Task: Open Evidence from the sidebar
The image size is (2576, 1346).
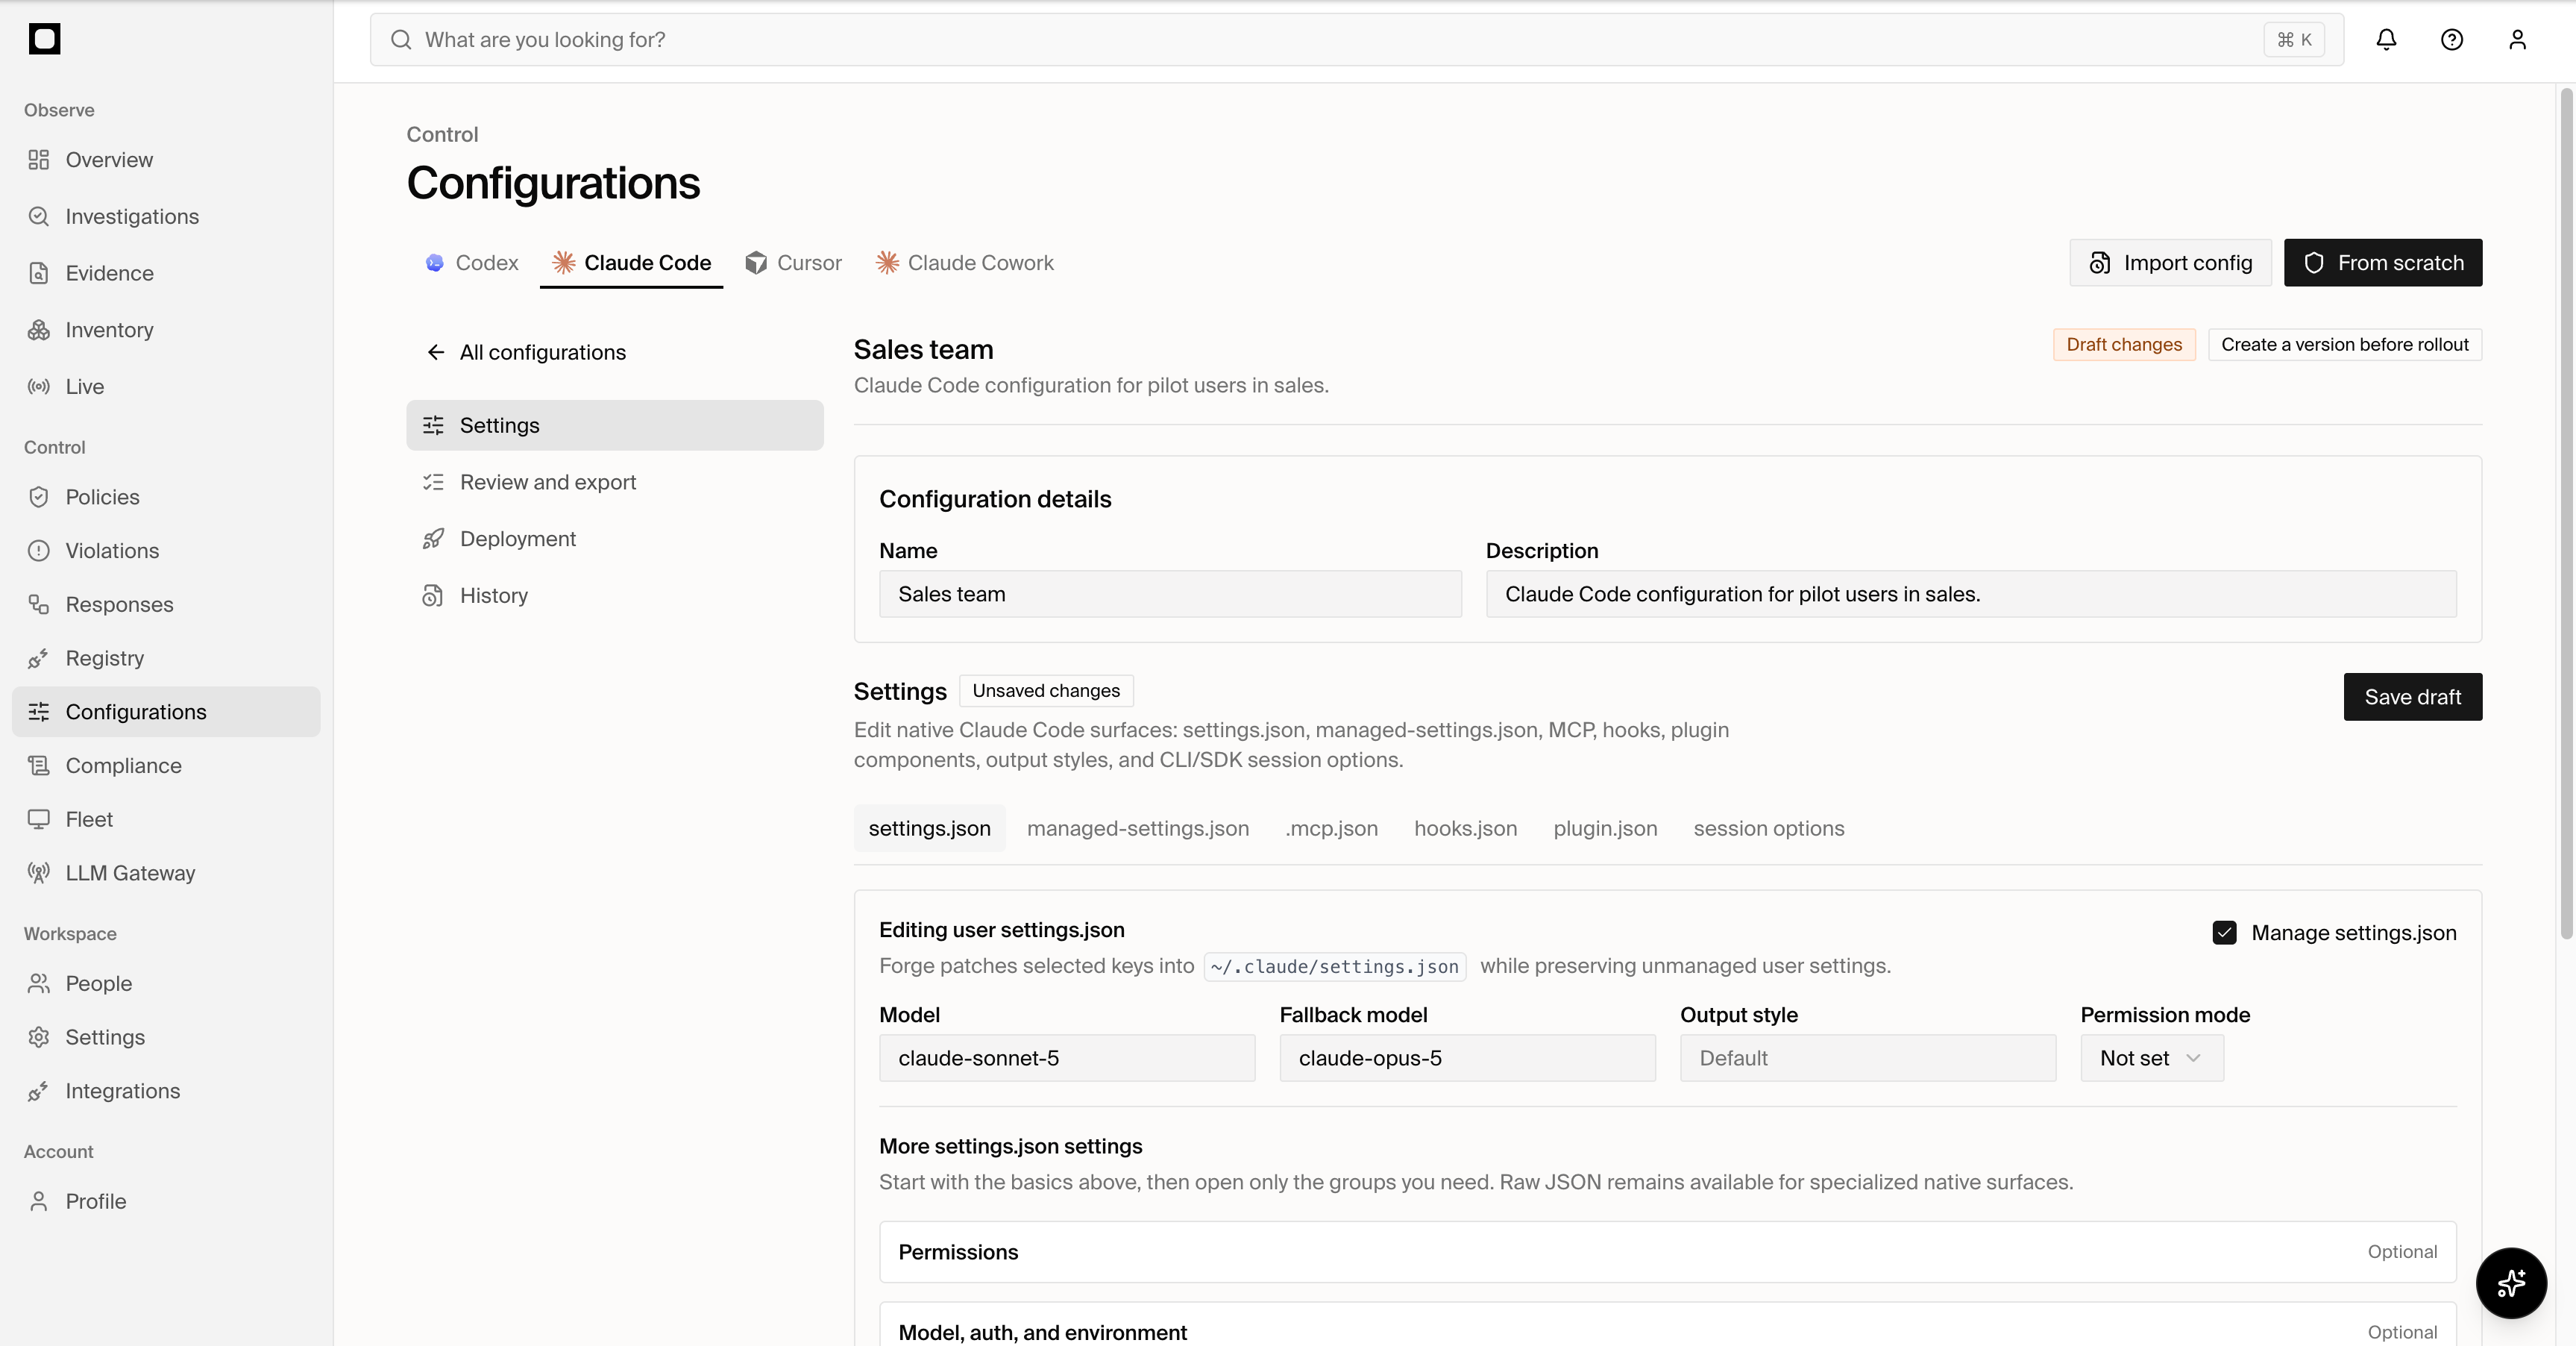Action: (x=166, y=273)
